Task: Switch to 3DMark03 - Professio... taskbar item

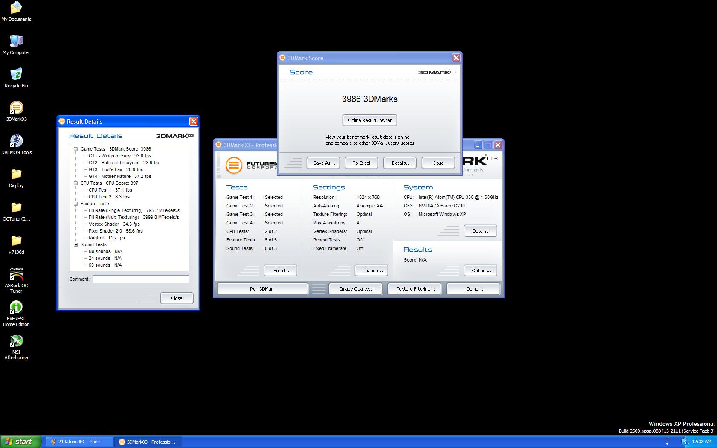Action: click(148, 442)
